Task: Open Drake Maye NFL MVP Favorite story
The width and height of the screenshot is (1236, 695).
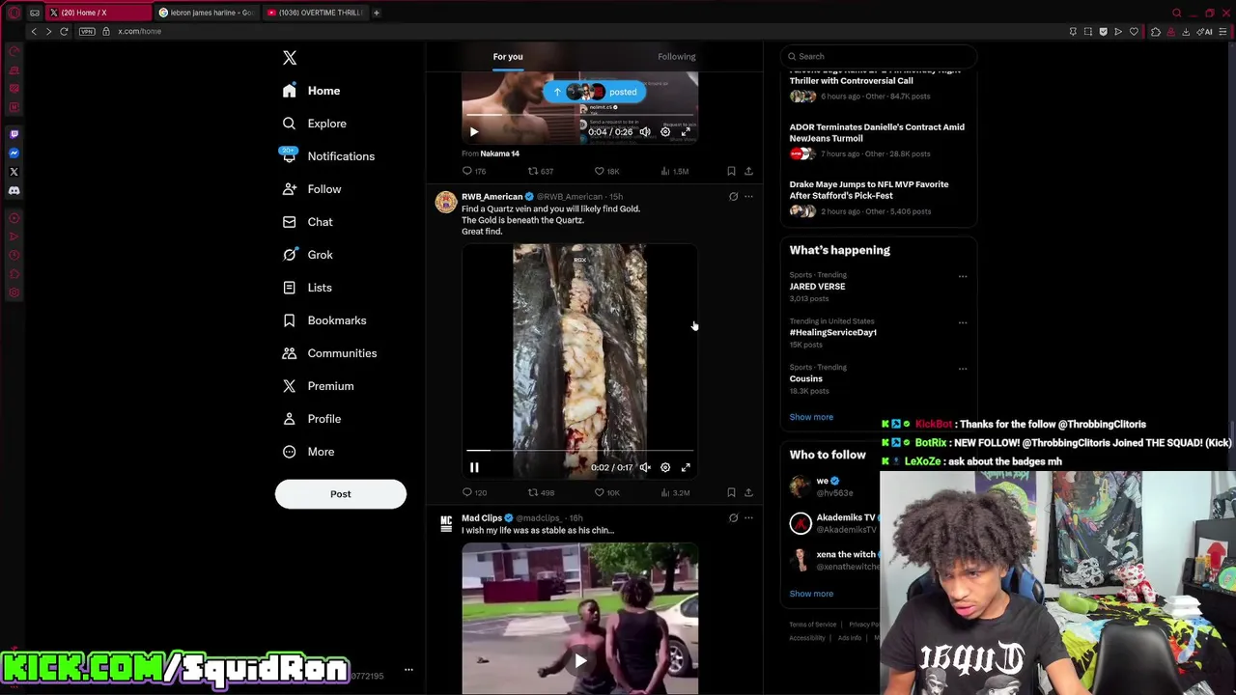Action: coord(869,190)
